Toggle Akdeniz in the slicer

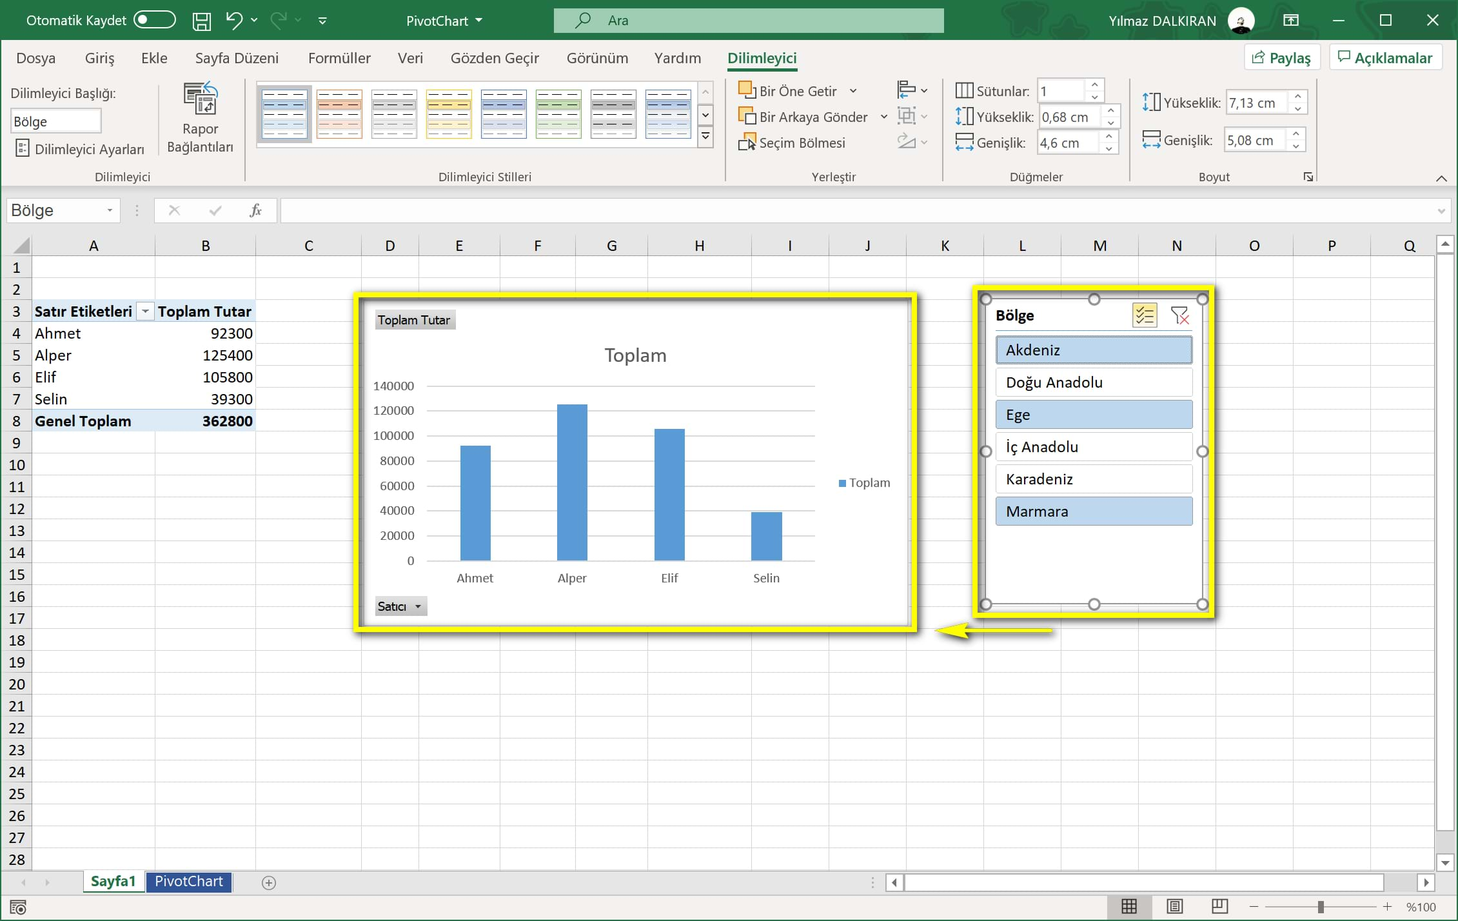coord(1094,350)
